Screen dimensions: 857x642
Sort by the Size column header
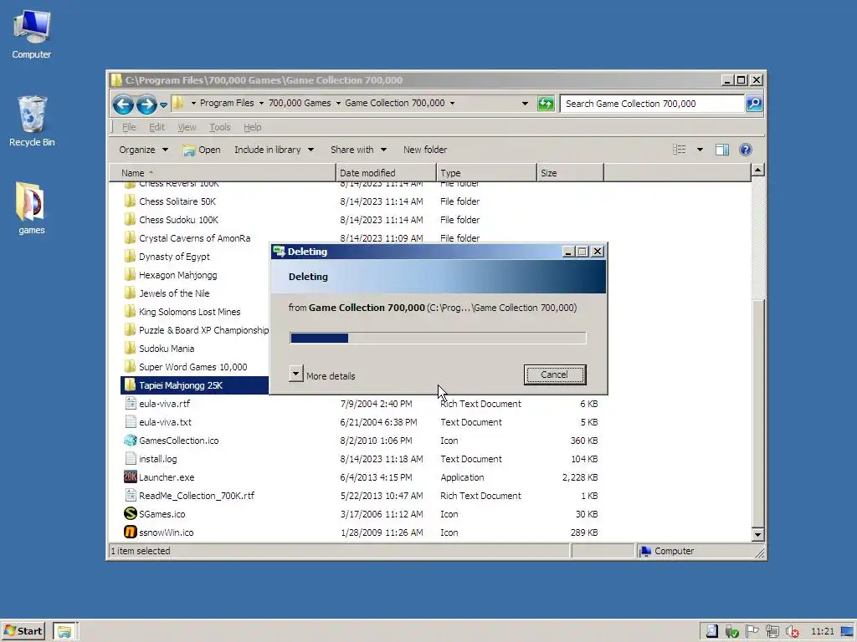[570, 172]
